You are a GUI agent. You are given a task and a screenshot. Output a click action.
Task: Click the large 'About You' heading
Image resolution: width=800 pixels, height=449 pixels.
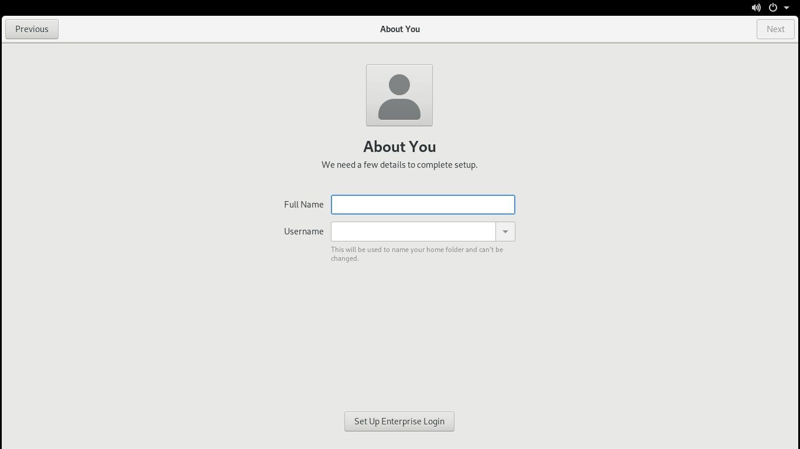[399, 147]
